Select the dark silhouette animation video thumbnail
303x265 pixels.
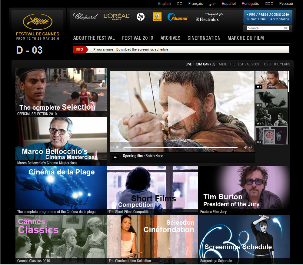click(271, 98)
